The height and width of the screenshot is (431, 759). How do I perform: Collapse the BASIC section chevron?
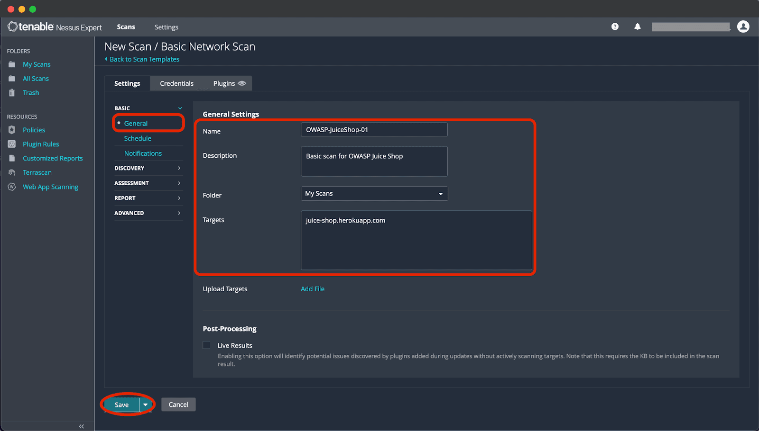(180, 108)
